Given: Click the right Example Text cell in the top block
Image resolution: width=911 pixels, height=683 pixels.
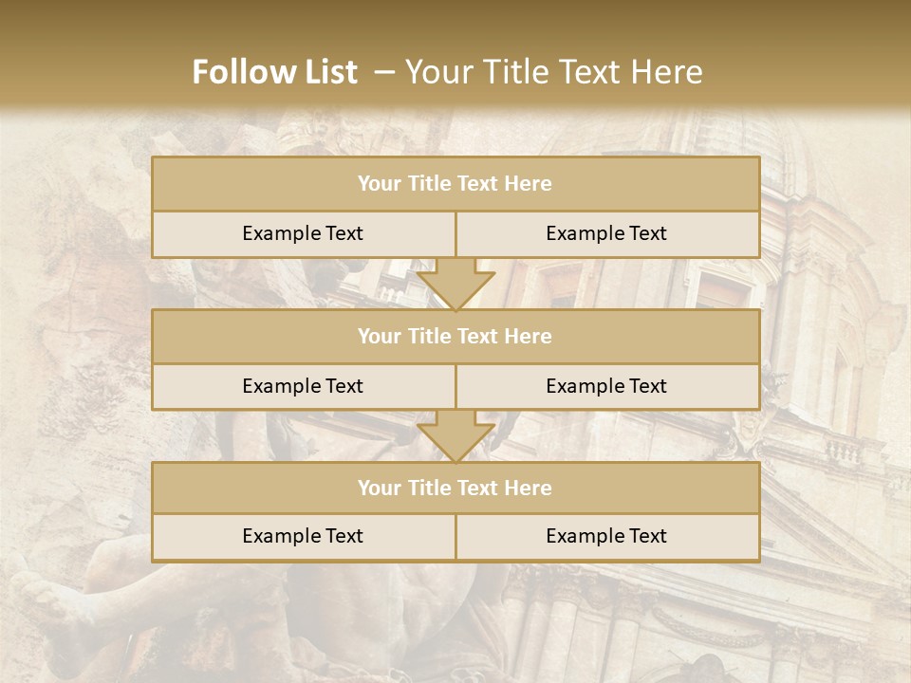Looking at the screenshot, I should coord(606,233).
